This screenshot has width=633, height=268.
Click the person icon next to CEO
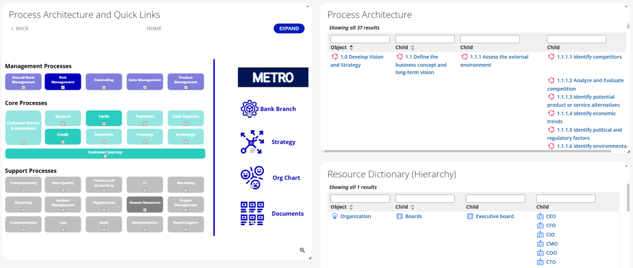(540, 216)
